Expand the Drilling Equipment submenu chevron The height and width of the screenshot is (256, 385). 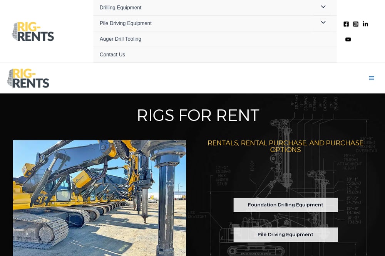pos(323,7)
